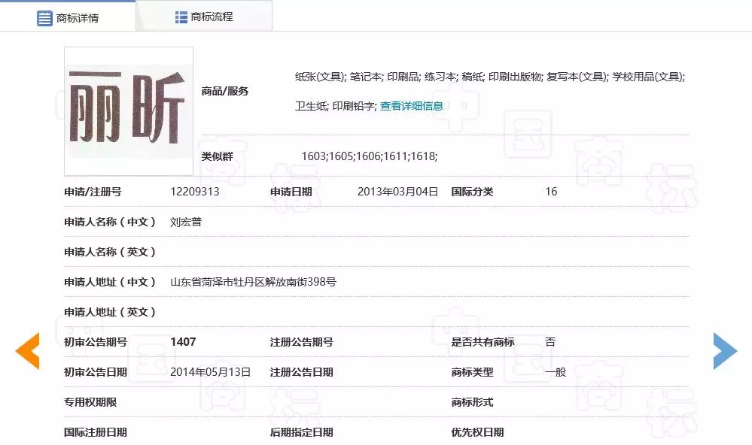Click the list icon beside 商标流程
Viewport: 752px width, 445px height.
click(181, 17)
